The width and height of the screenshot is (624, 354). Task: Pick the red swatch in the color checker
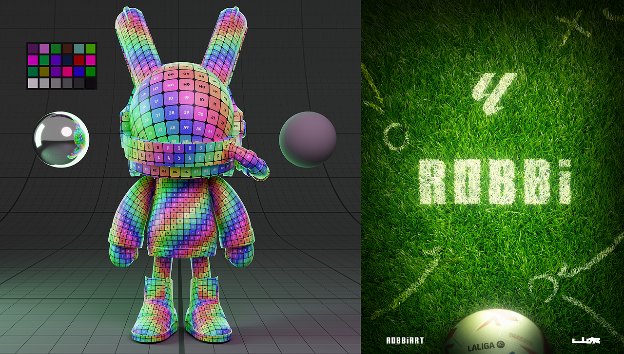(x=79, y=60)
